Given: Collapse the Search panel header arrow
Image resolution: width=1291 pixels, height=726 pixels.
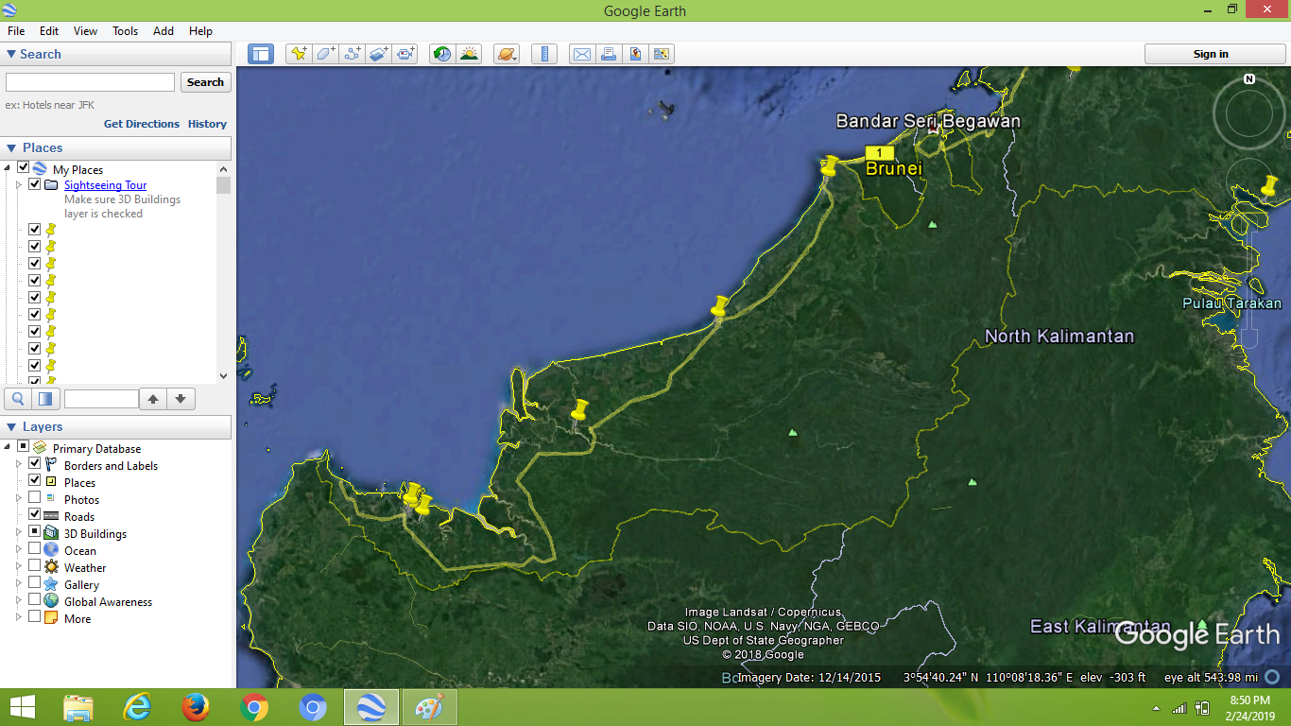Looking at the screenshot, I should tap(11, 54).
